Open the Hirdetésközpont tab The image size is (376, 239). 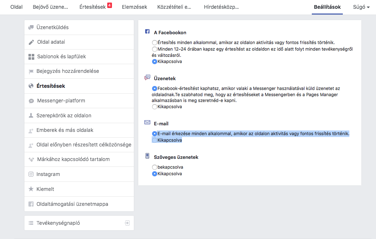pos(221,7)
